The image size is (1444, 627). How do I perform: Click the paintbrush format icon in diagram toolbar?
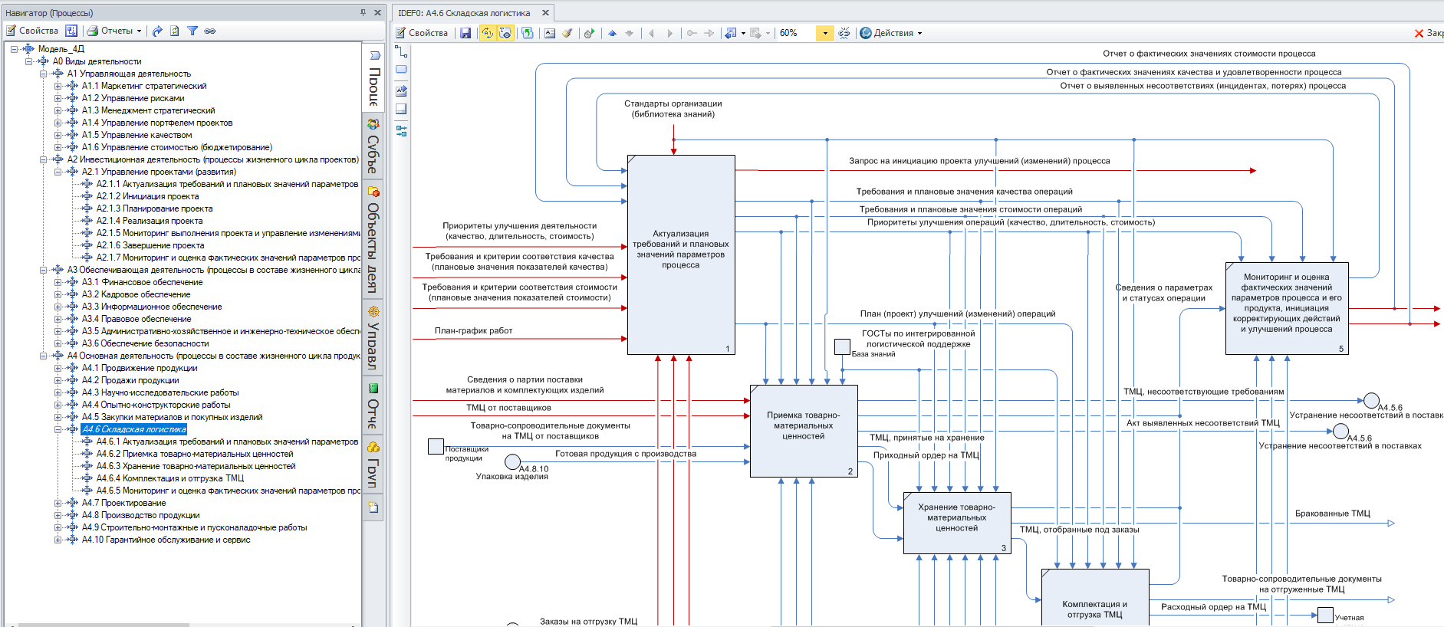[567, 33]
